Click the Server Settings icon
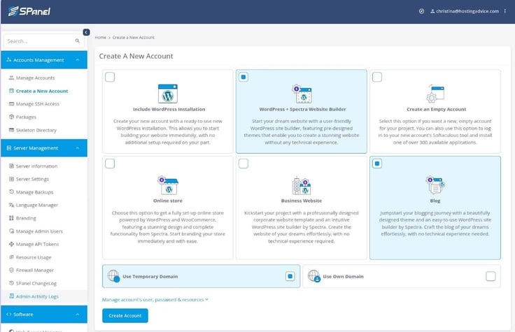The width and height of the screenshot is (515, 332). point(11,179)
